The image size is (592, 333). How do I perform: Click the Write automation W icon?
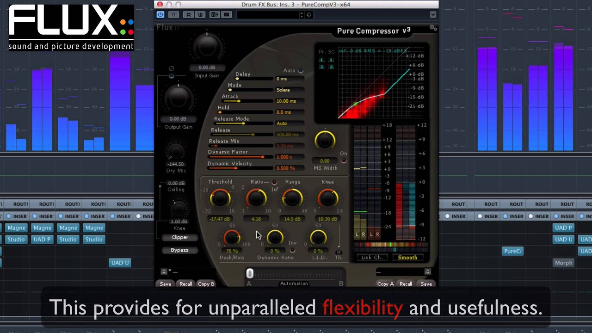200,15
